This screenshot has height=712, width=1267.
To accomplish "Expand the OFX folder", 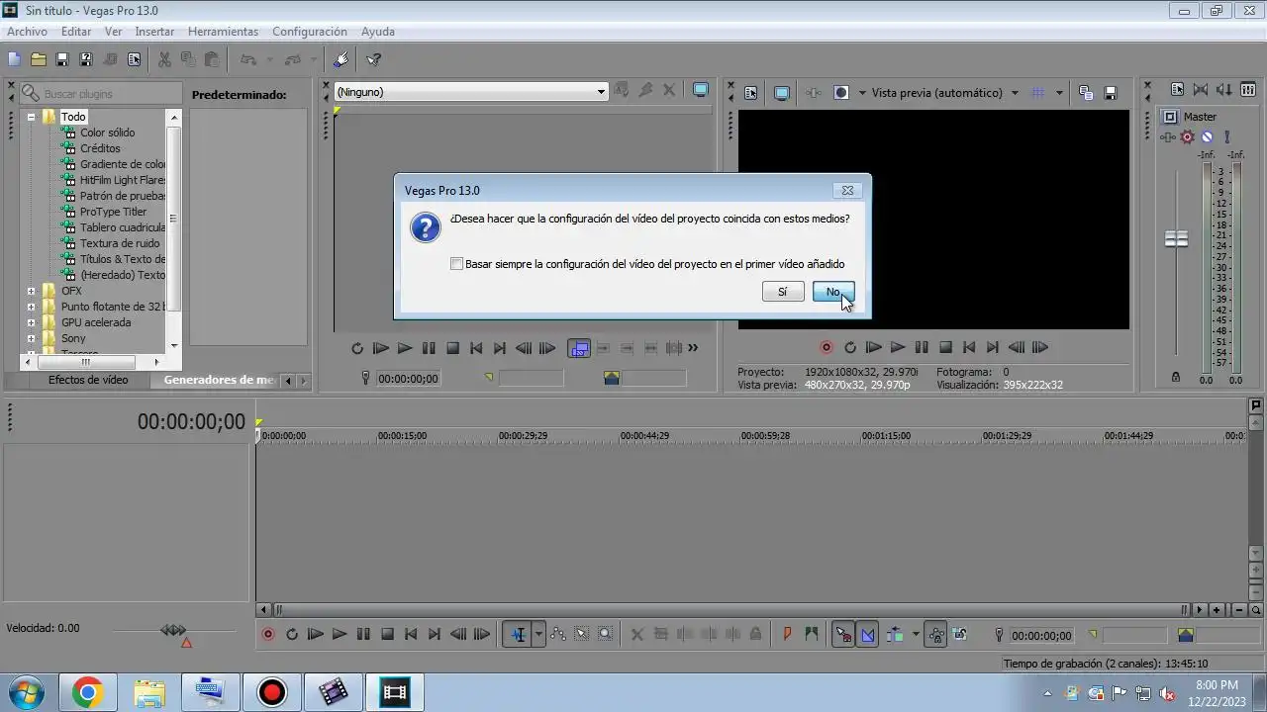I will pyautogui.click(x=31, y=291).
